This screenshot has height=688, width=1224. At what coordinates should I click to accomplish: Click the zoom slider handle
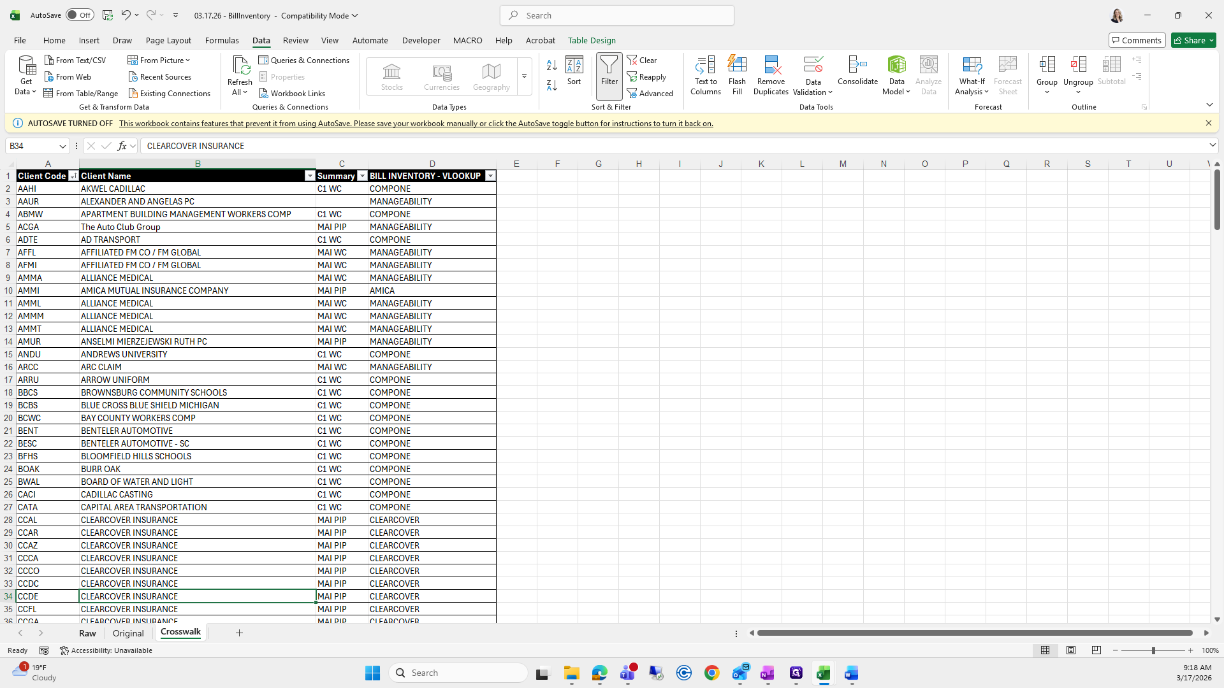1153,650
